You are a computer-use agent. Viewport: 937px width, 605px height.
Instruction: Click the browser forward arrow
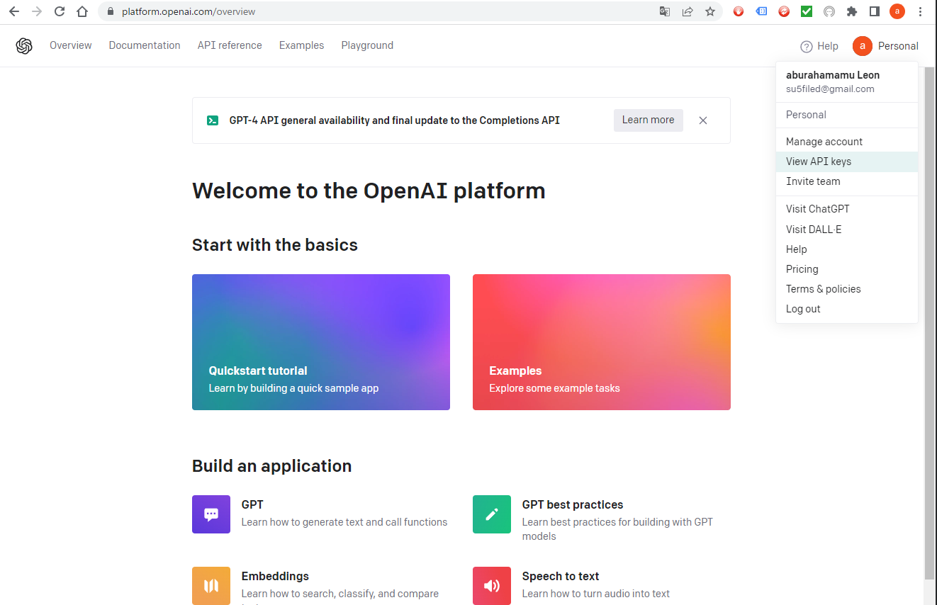coord(37,11)
